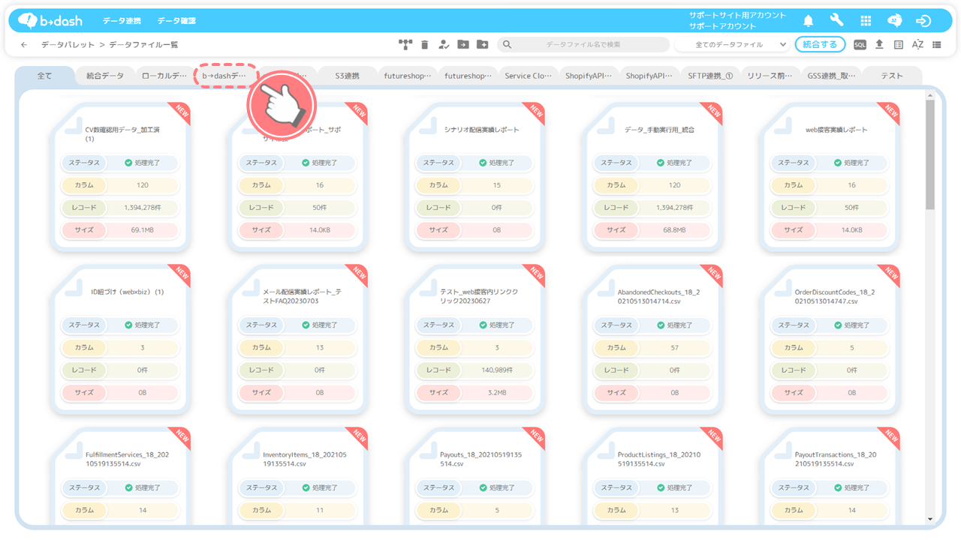Click the user checkmark permission icon
Image resolution: width=961 pixels, height=540 pixels.
(x=444, y=45)
